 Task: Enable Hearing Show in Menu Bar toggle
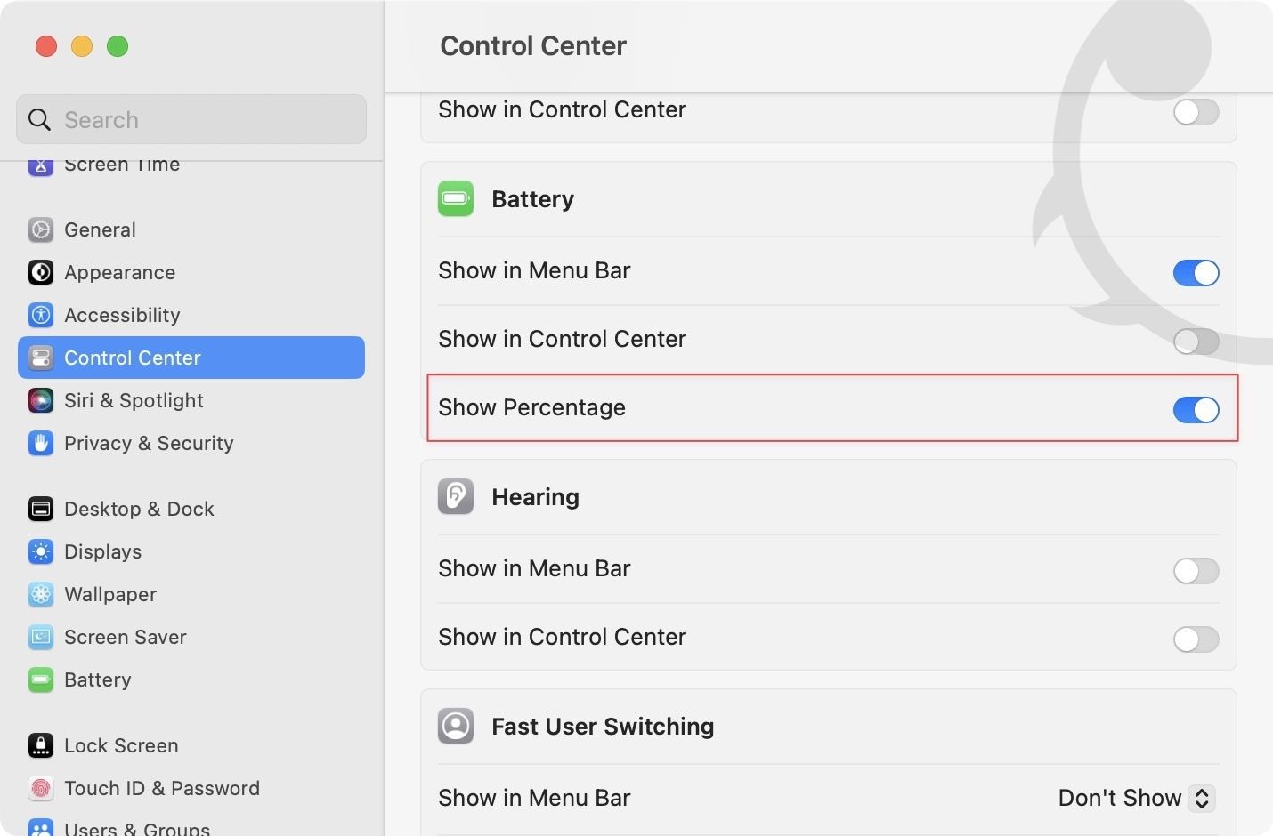click(1196, 571)
